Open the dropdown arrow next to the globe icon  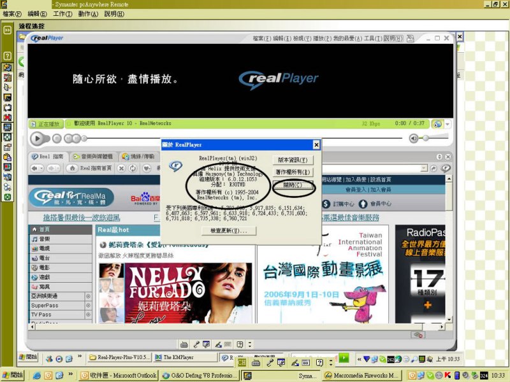tap(448, 124)
